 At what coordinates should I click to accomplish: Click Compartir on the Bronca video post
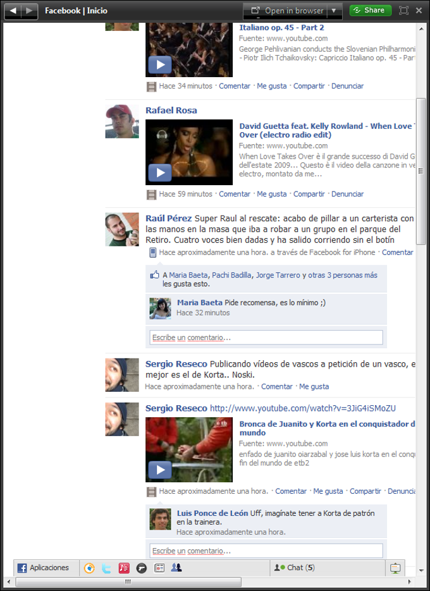coord(365,492)
